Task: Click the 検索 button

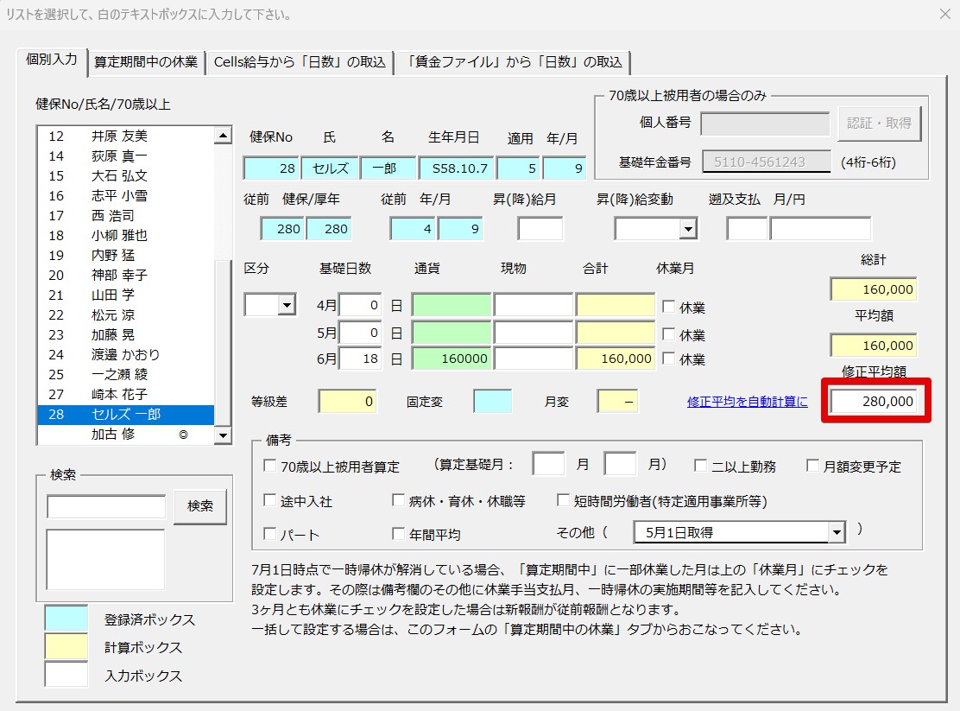Action: pos(200,506)
